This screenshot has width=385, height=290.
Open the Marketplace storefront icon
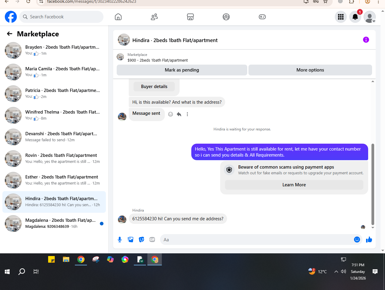(190, 17)
